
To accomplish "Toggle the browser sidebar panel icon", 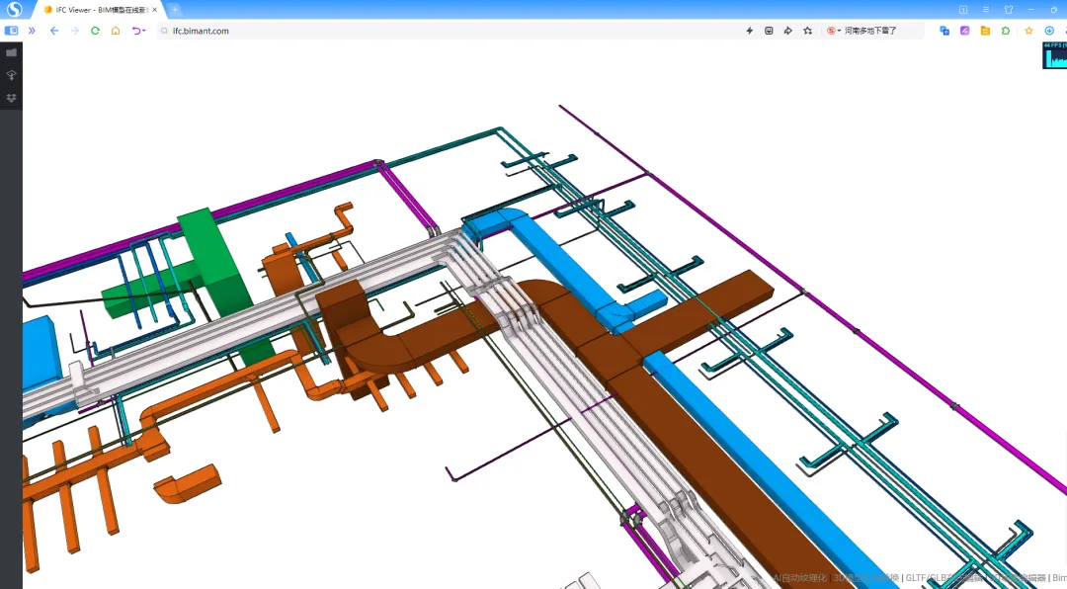I will pos(11,31).
